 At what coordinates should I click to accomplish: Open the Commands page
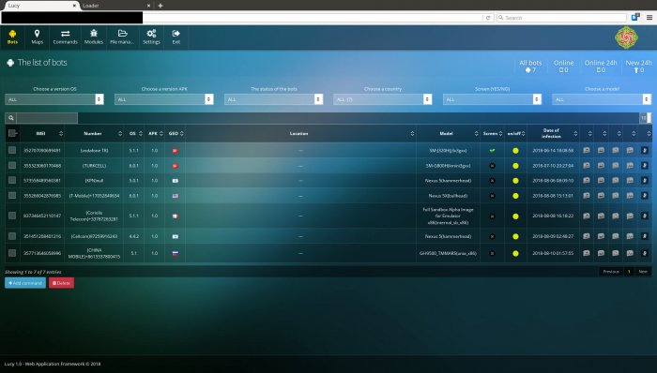click(65, 37)
